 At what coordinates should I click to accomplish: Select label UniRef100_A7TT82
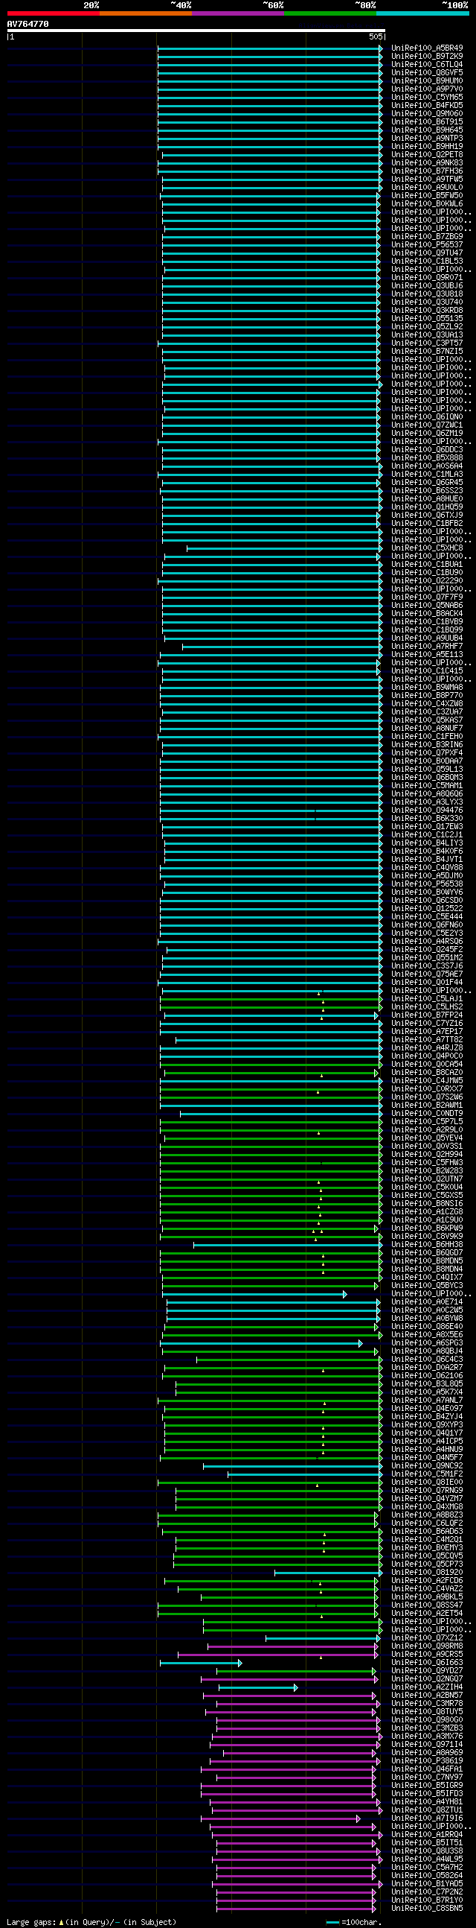pyautogui.click(x=427, y=1039)
